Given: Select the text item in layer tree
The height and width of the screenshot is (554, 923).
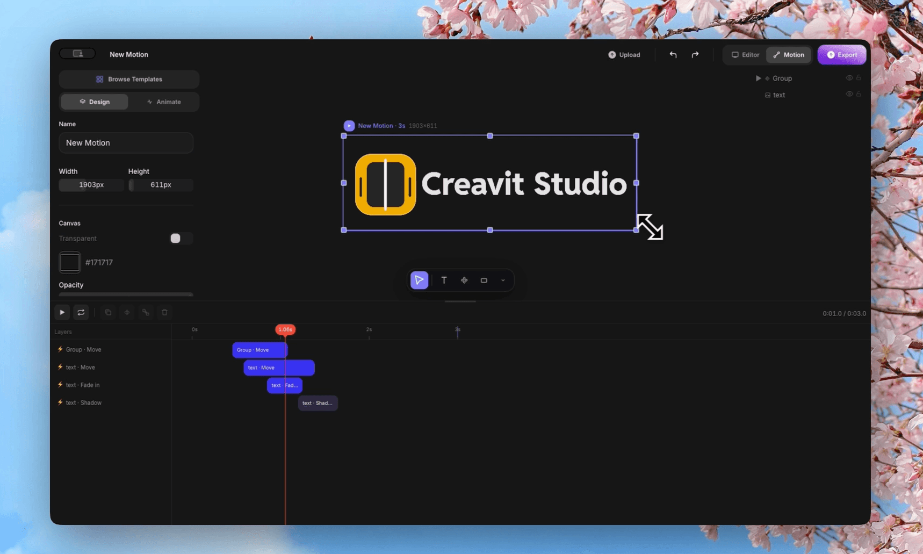Looking at the screenshot, I should tap(779, 95).
